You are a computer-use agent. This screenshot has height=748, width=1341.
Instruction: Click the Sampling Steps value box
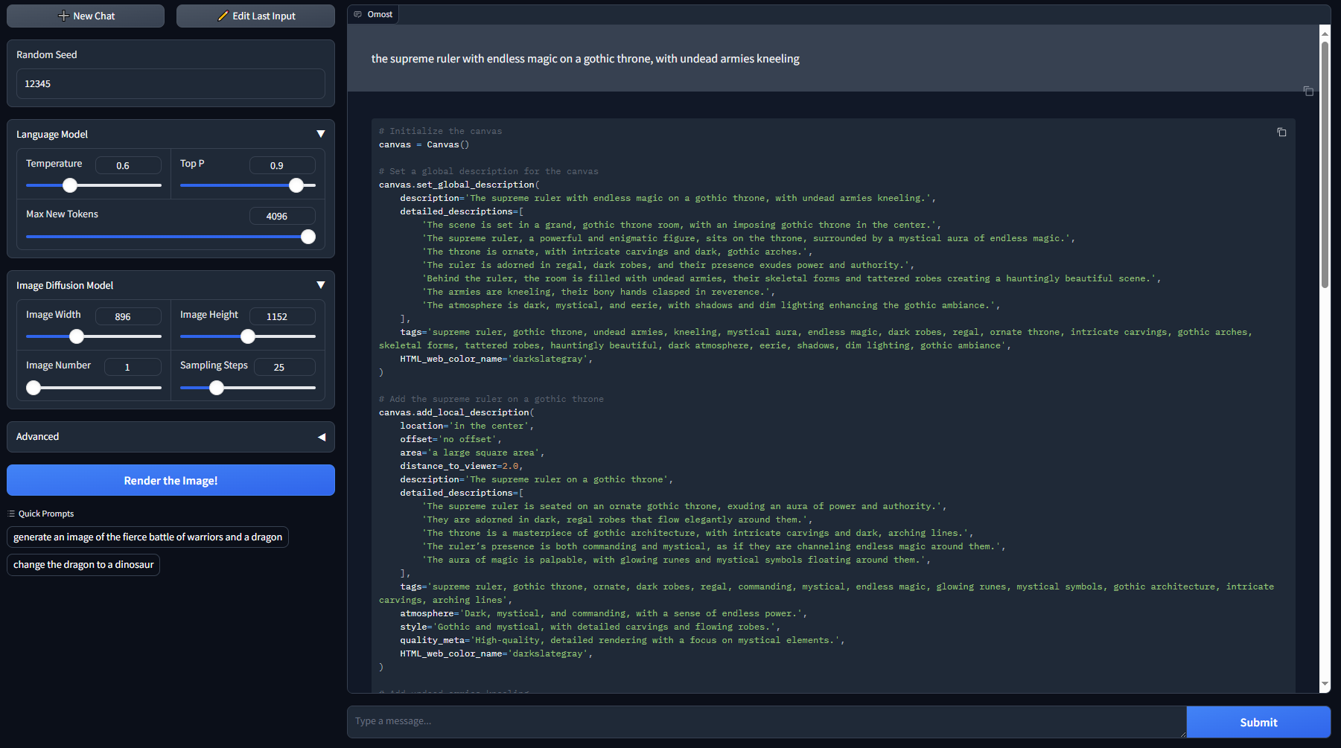[x=284, y=367]
